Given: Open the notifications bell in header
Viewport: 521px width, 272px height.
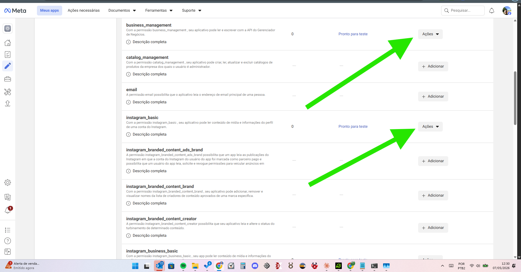Looking at the screenshot, I should tap(492, 11).
